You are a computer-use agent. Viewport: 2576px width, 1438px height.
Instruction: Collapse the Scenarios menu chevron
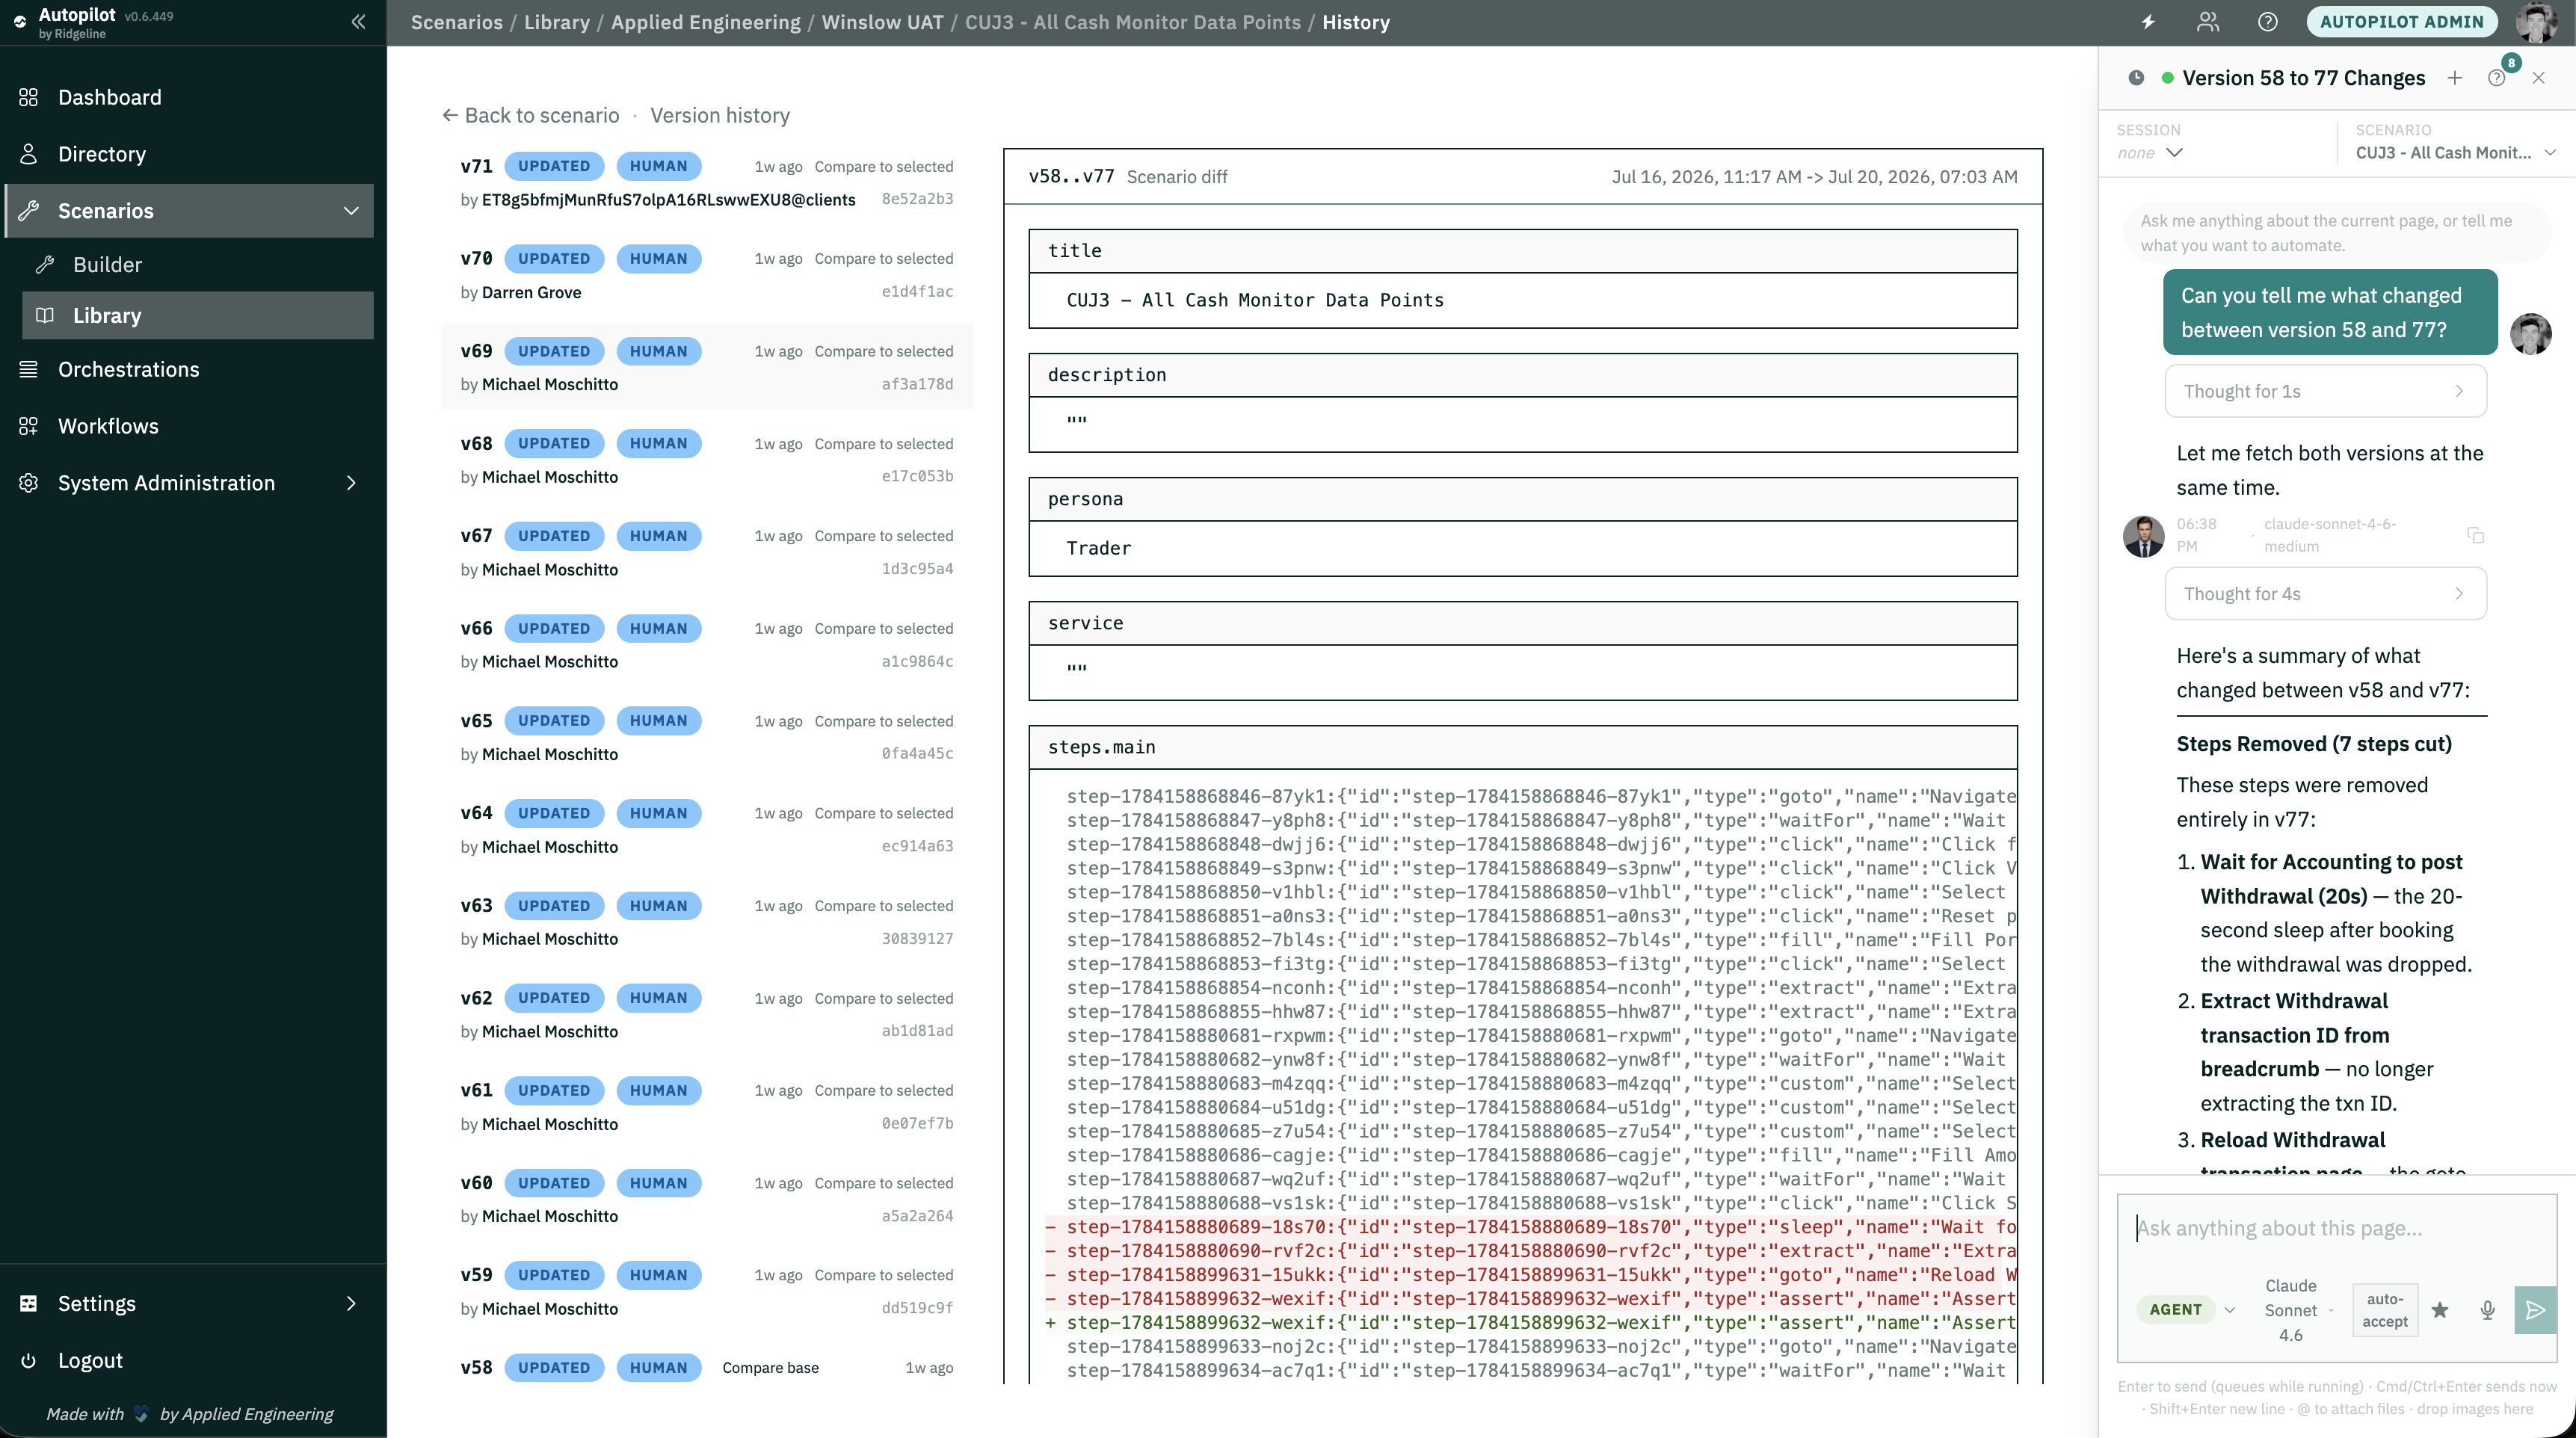pos(351,211)
